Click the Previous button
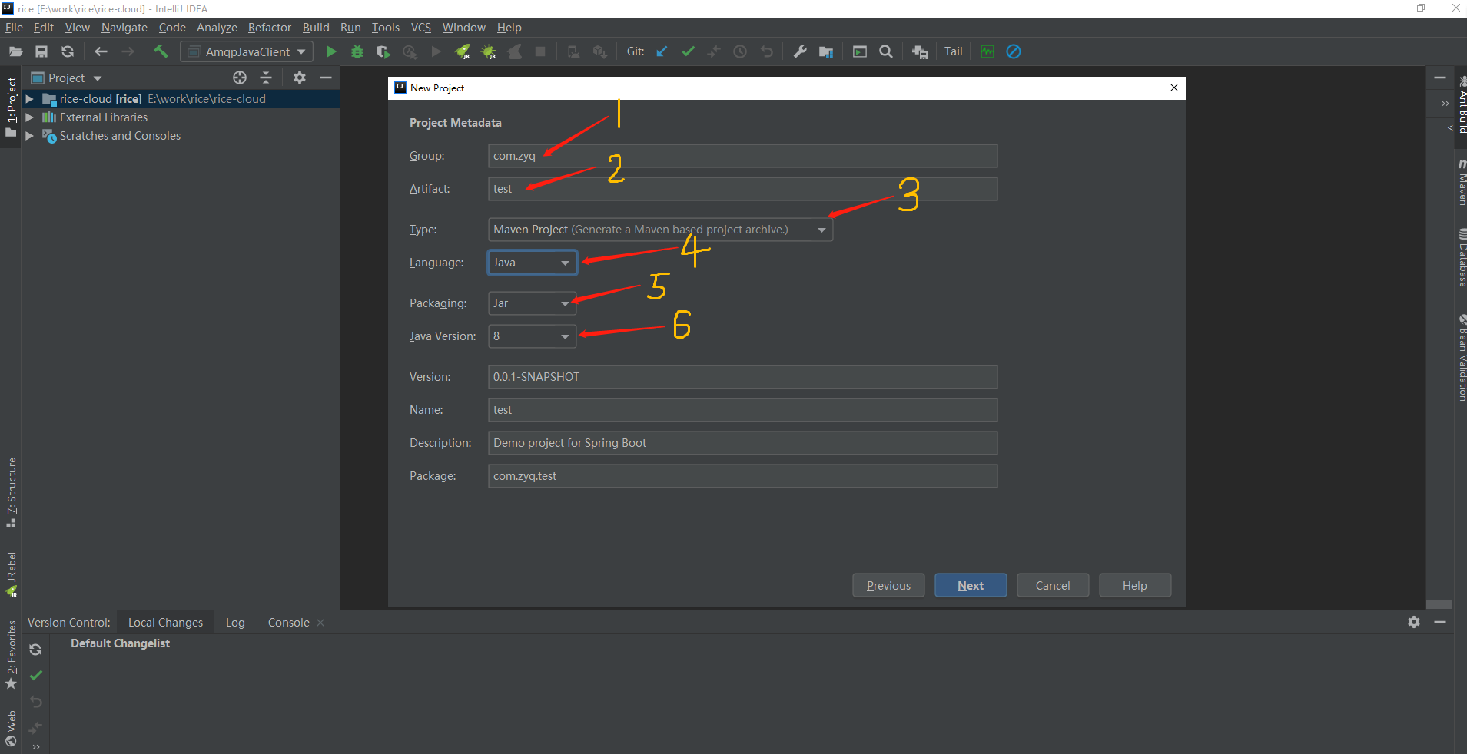1467x754 pixels. point(888,585)
